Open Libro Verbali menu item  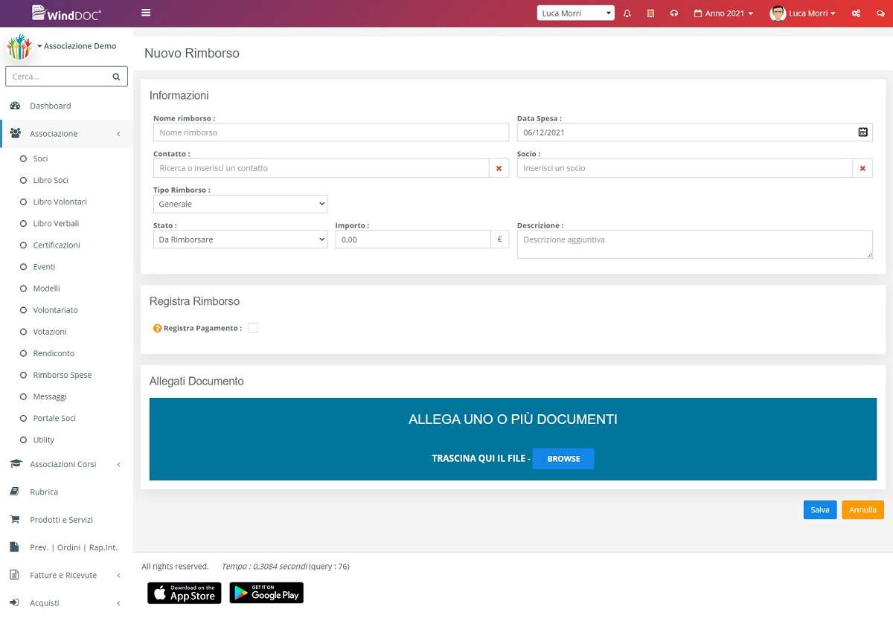coord(56,223)
